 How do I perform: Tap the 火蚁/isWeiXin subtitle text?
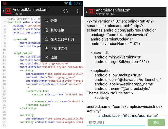point(101,14)
